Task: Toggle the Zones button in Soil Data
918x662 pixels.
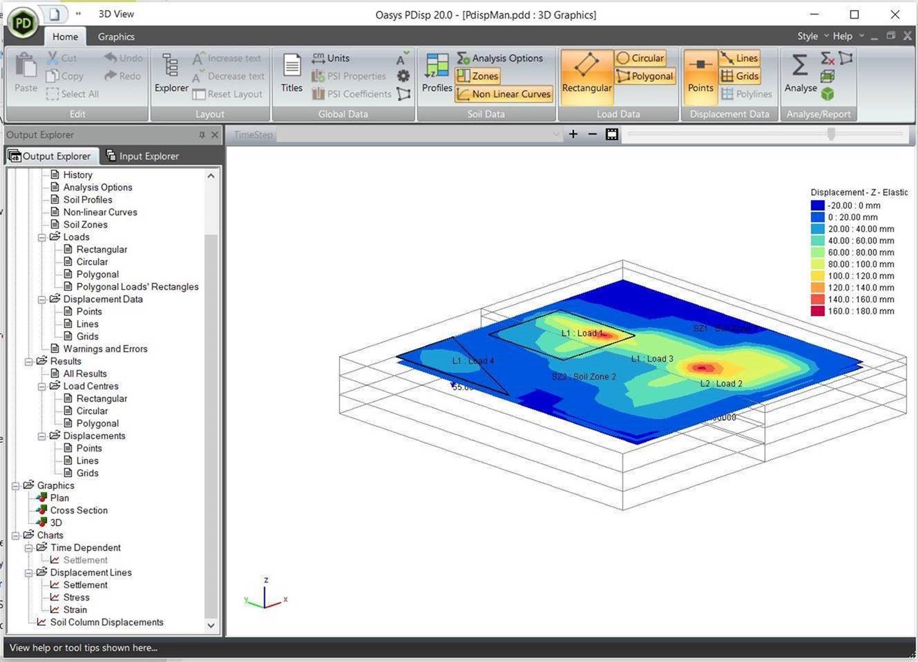Action: [478, 76]
